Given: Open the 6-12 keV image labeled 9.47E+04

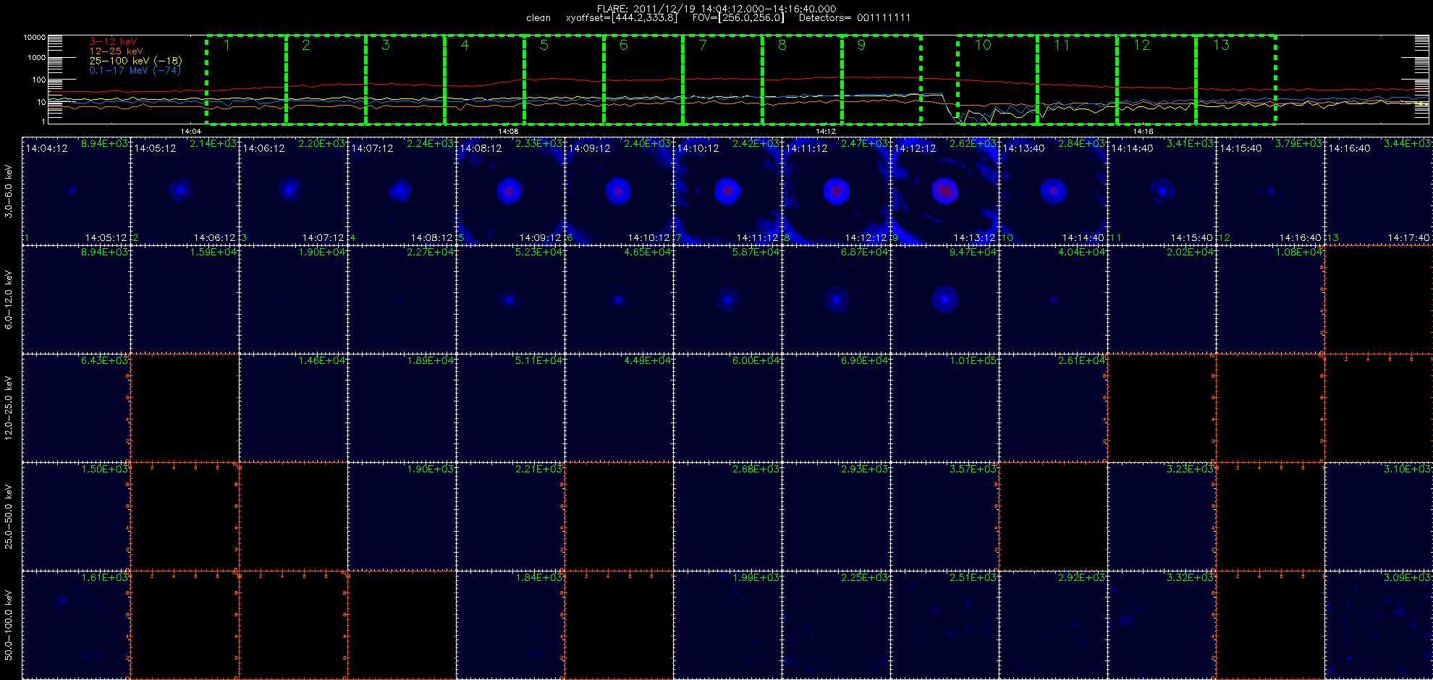Looking at the screenshot, I should coord(944,299).
